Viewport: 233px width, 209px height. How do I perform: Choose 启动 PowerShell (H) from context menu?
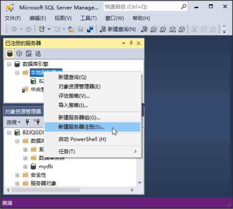[x=93, y=139]
